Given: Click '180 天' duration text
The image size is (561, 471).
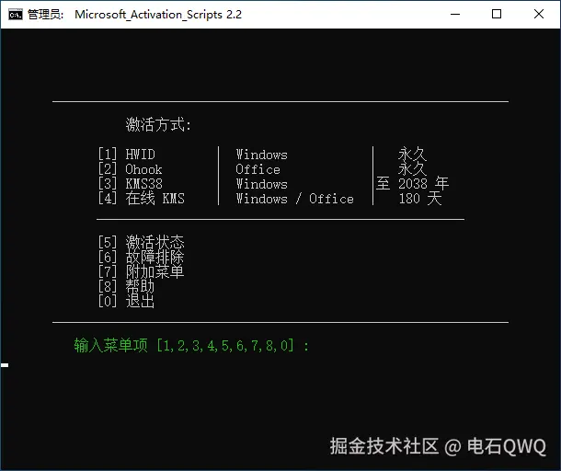Looking at the screenshot, I should [x=420, y=199].
